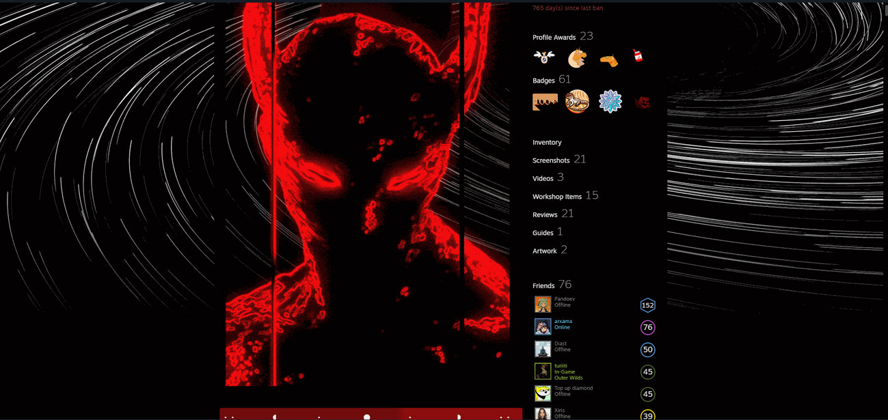The width and height of the screenshot is (888, 420).
Task: Open the blue snowflake badge
Action: pyautogui.click(x=610, y=102)
